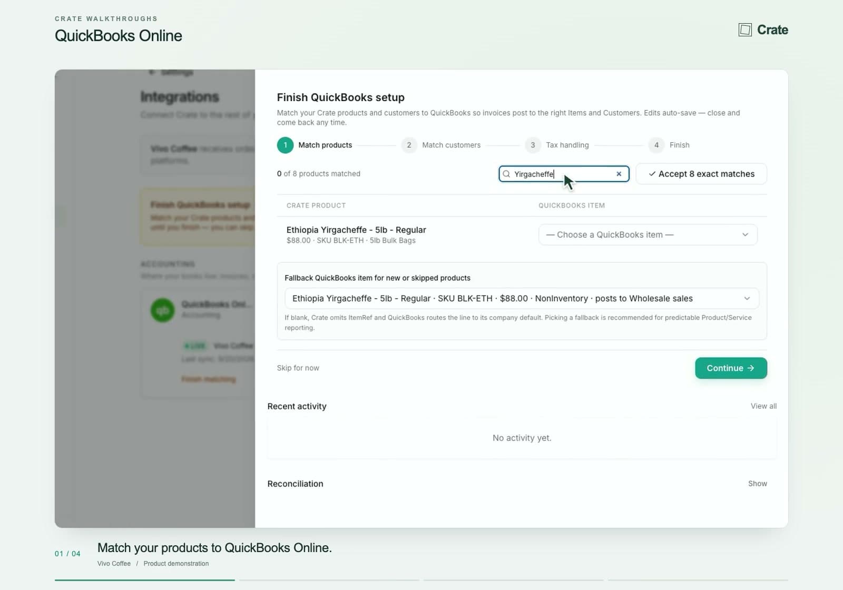The image size is (843, 590).
Task: Click the QuickBooks logo in Integrations
Action: pos(163,310)
